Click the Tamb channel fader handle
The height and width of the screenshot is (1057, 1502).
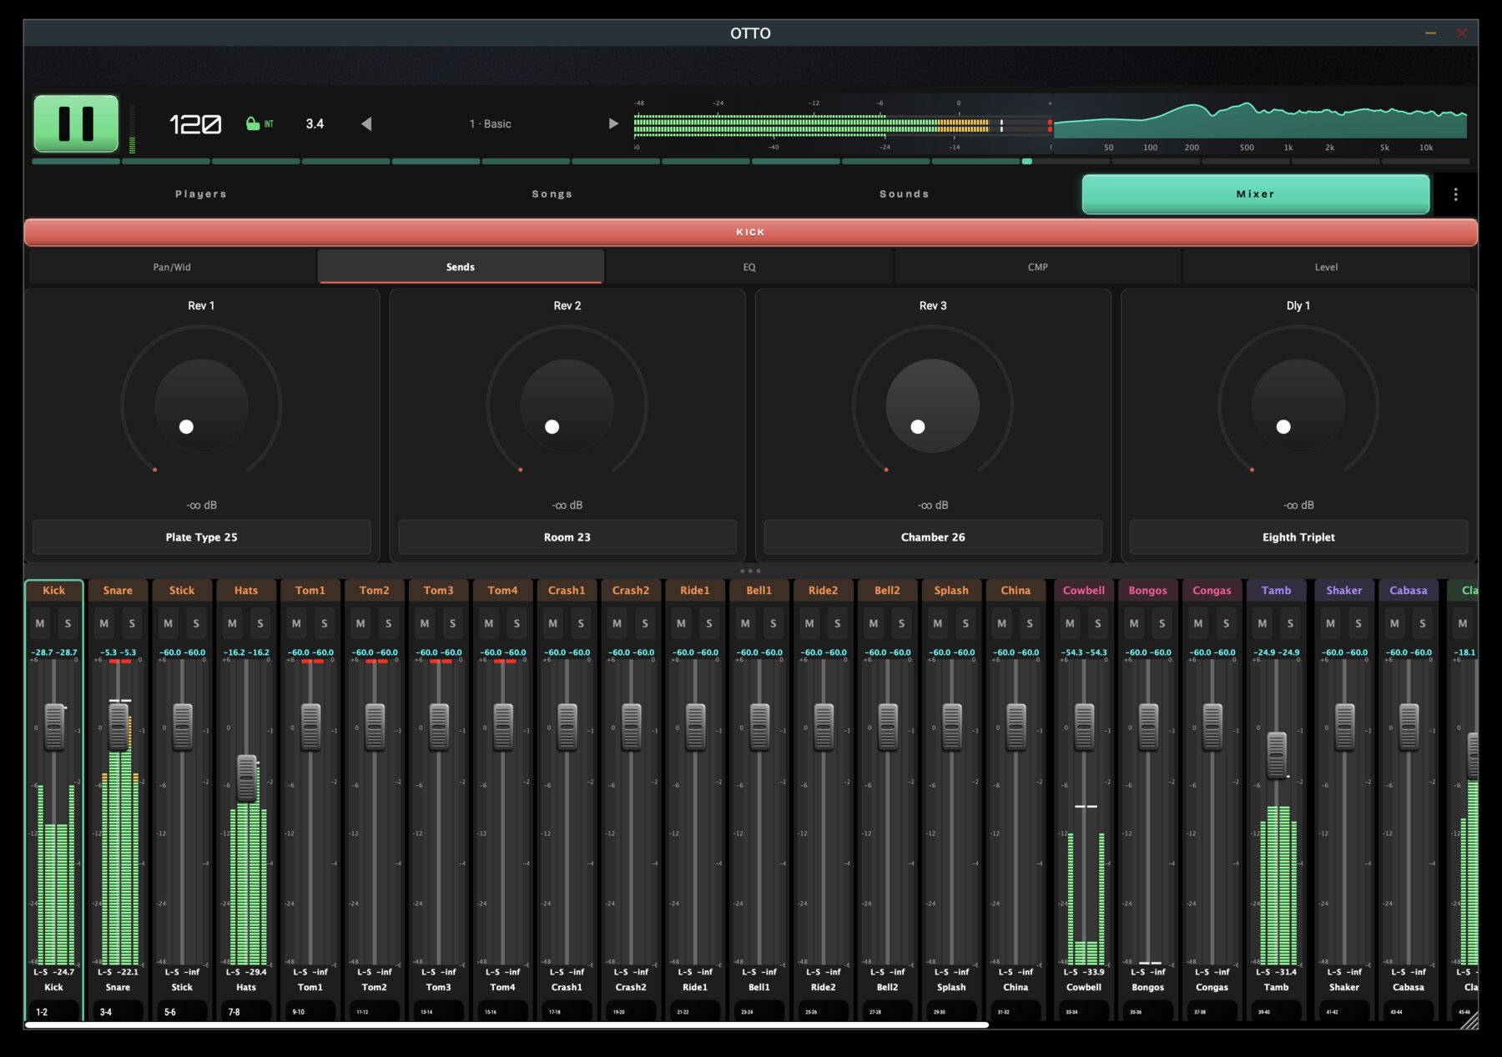[x=1277, y=755]
